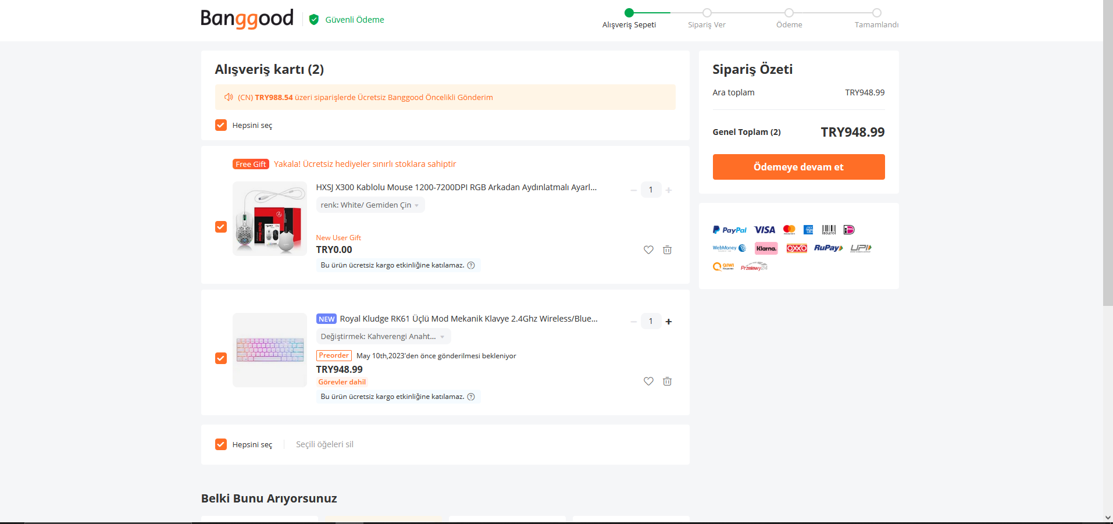Click the Przelewy24 payment icon

pos(754,267)
